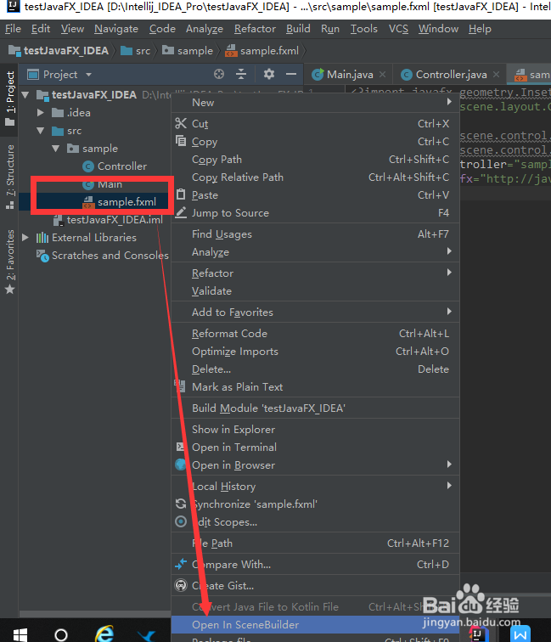Screen dimensions: 551x642
Task: Click the src breadcrumb
Action: click(136, 51)
